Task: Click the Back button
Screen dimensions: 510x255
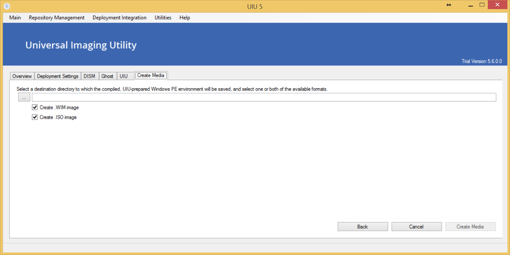Action: 363,227
